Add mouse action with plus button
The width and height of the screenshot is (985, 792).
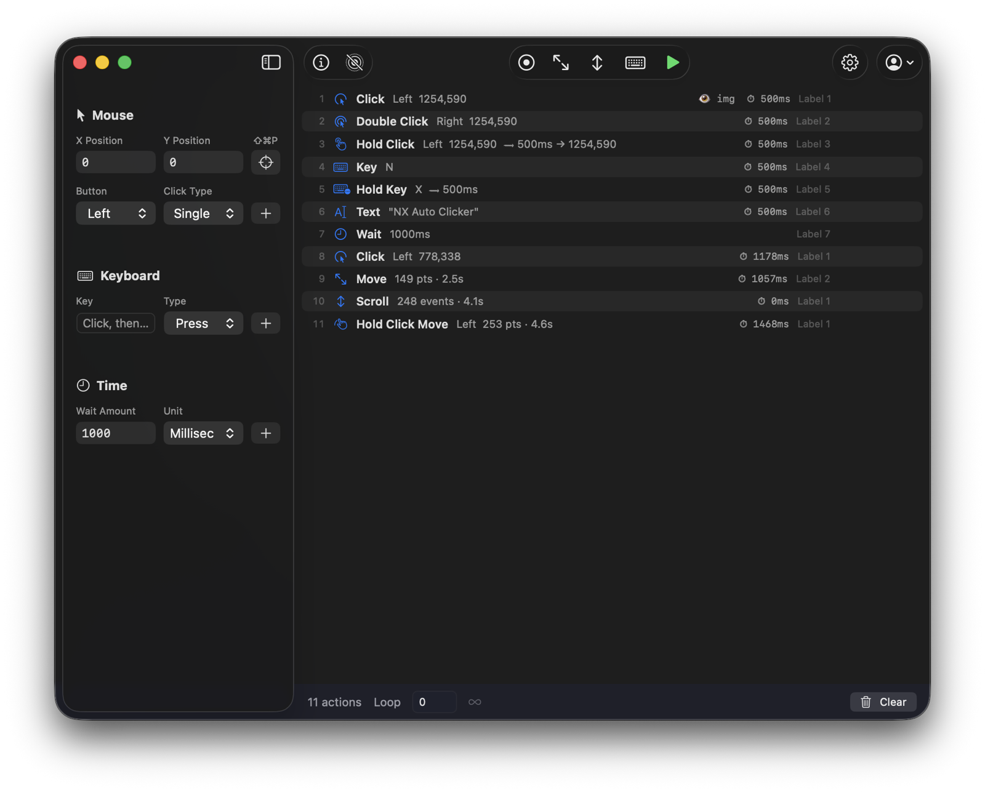tap(265, 213)
